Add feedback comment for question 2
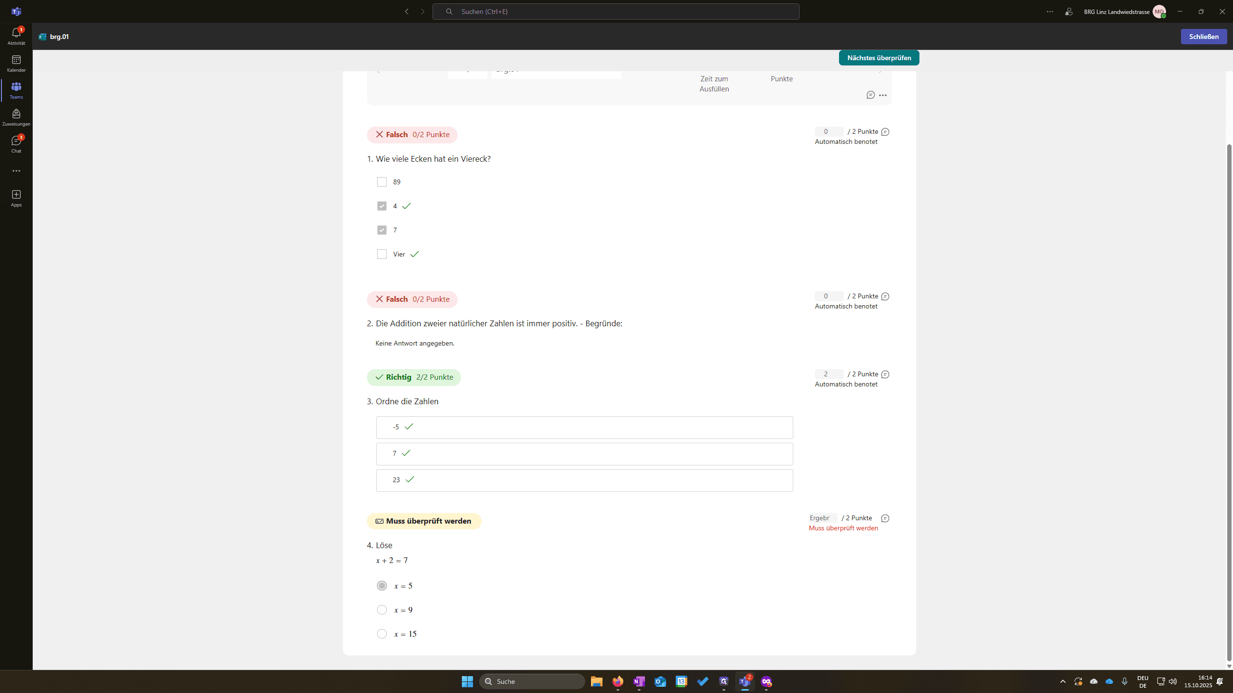This screenshot has height=693, width=1233. coord(885,296)
